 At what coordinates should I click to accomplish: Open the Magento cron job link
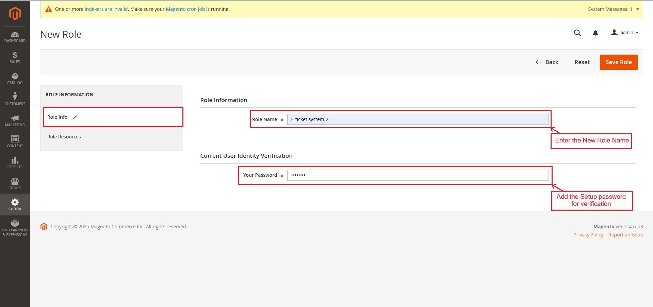point(185,9)
